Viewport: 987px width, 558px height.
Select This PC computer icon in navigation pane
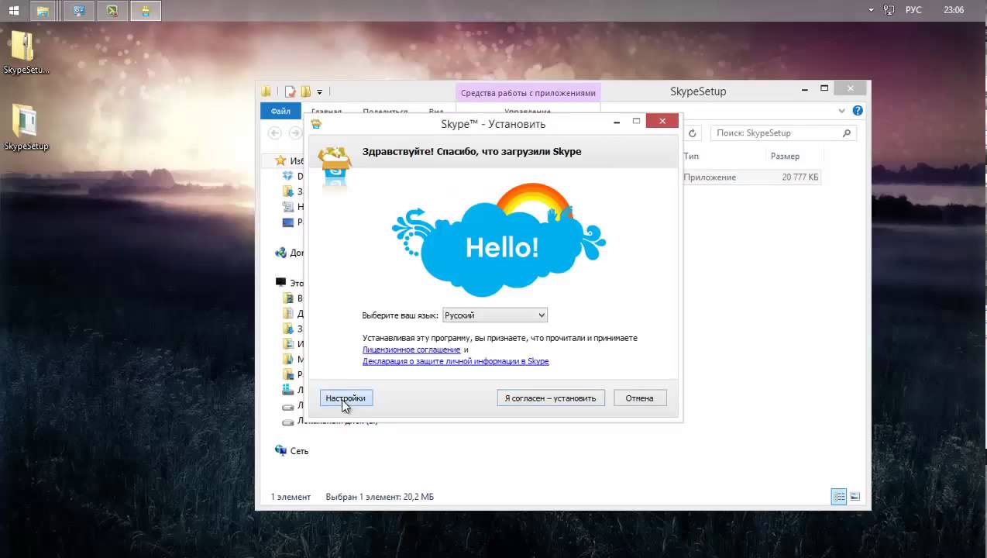280,283
